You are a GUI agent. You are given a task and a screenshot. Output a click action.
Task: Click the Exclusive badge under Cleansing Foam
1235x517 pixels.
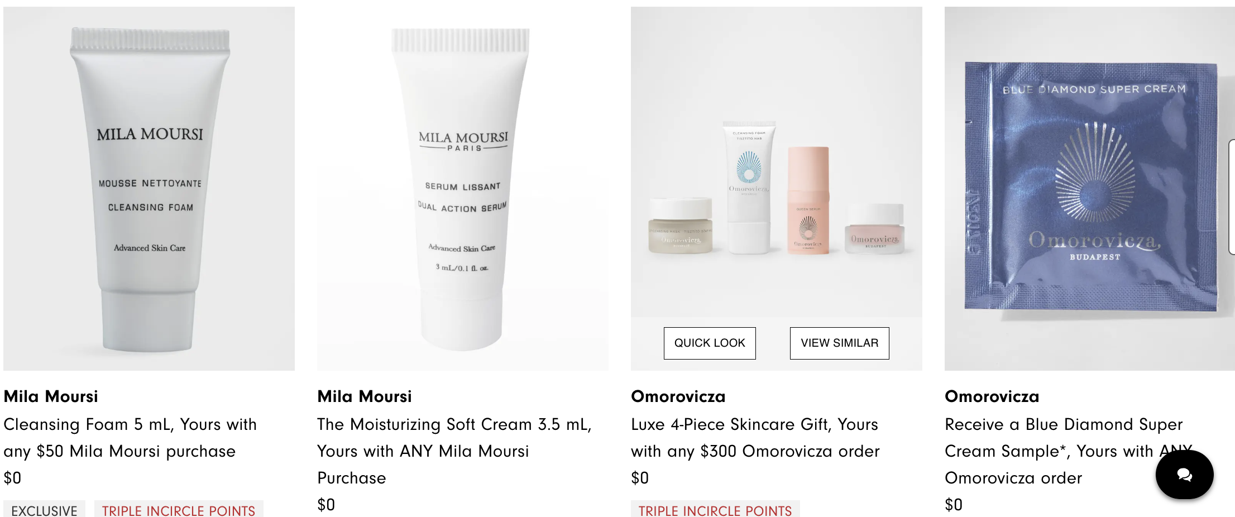pyautogui.click(x=44, y=510)
